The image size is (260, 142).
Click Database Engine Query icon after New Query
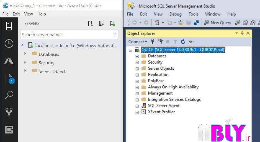click(x=238, y=22)
